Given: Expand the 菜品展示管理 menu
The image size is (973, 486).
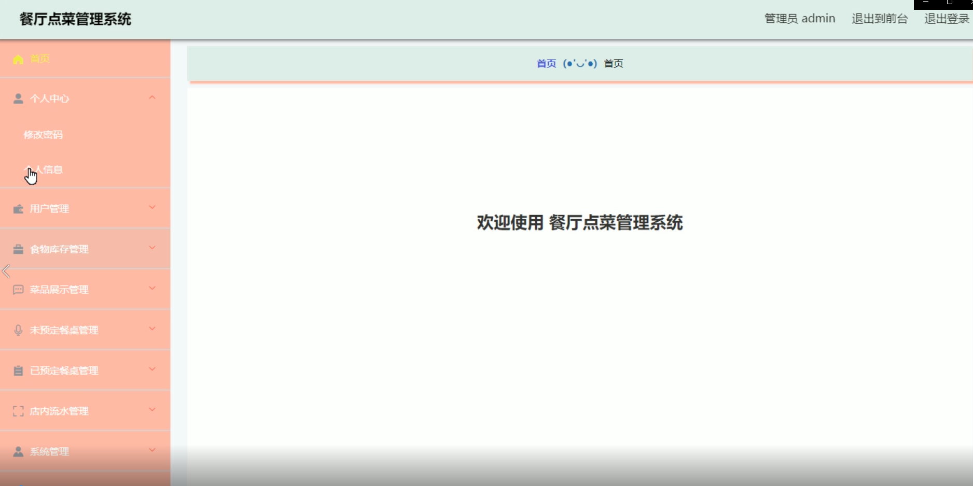Looking at the screenshot, I should [152, 288].
